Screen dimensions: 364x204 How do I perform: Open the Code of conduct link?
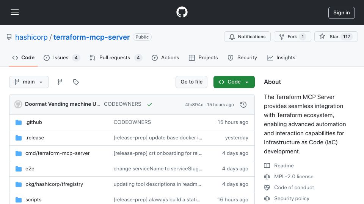[294, 187]
